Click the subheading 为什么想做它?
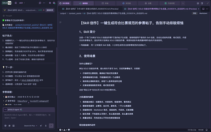The image size is (211, 132). [86, 64]
